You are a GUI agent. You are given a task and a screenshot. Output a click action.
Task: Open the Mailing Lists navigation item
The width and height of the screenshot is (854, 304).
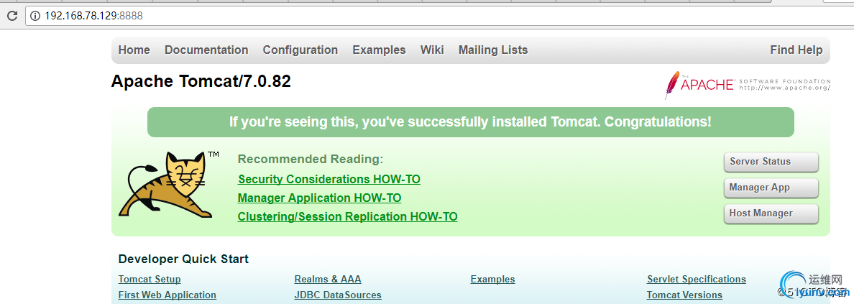click(493, 50)
